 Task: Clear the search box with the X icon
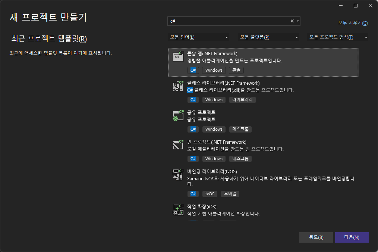click(292, 21)
